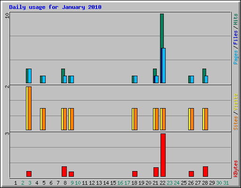Click the 'Hits' legend label
241x188 pixels.
pos(235,19)
